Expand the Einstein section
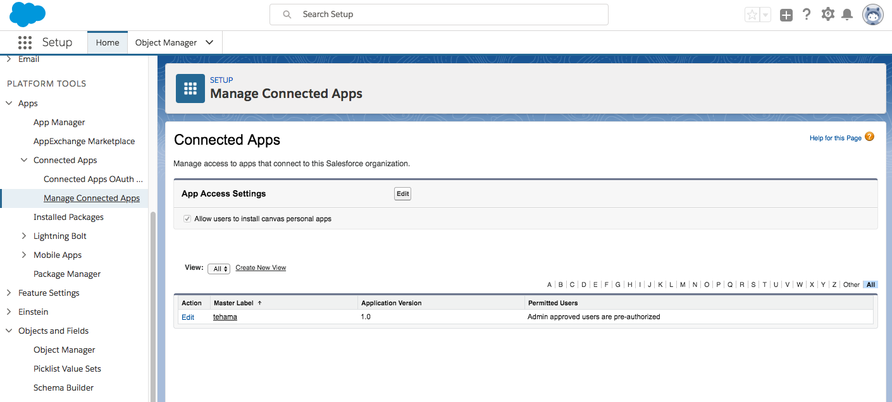Viewport: 892px width, 402px height. [x=9, y=312]
